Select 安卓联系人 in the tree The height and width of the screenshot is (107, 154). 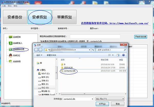point(18,43)
